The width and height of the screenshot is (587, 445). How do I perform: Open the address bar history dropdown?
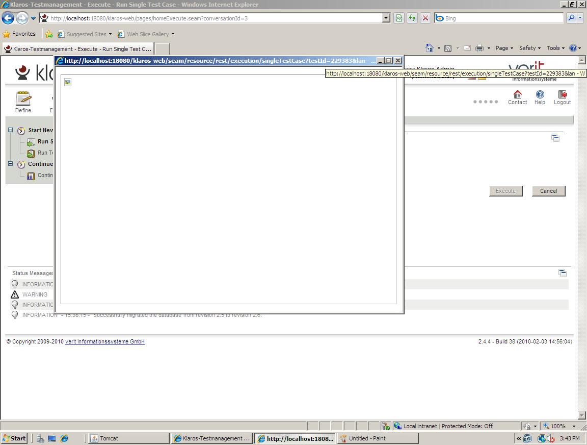click(x=386, y=18)
